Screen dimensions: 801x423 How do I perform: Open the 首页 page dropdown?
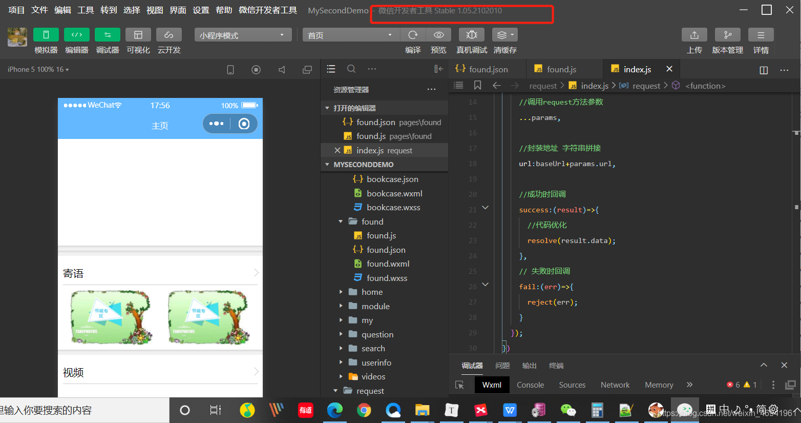[x=351, y=35]
